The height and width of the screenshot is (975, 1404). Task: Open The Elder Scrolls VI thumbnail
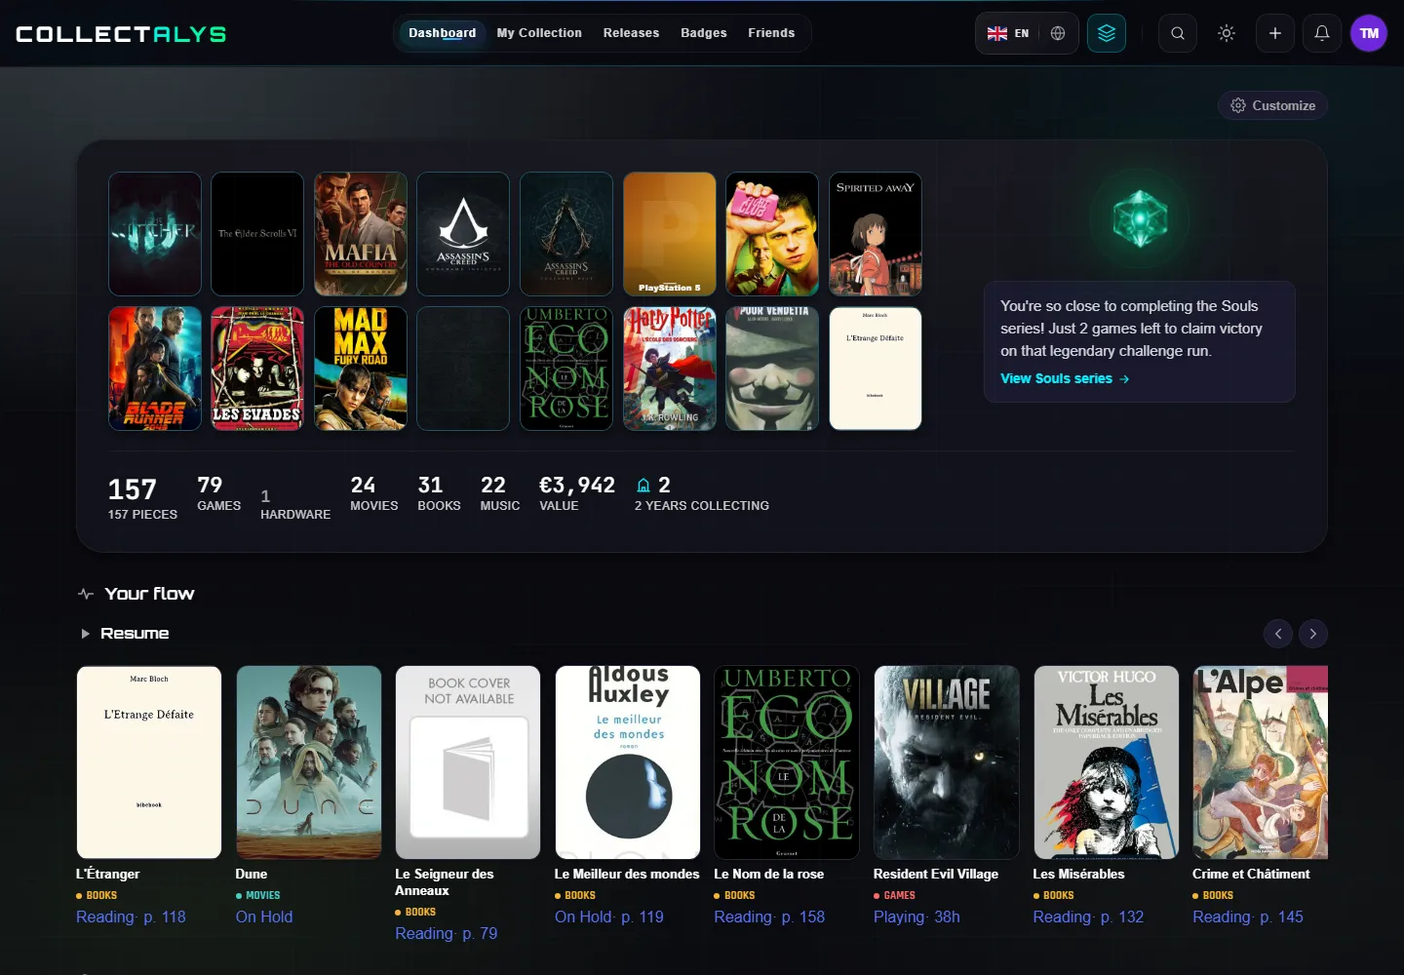click(257, 234)
